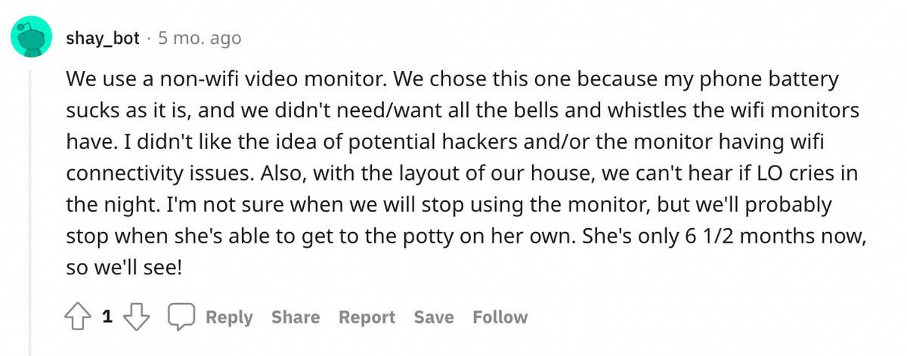Click 'so we'll see!' ending text
907x356 pixels.
[124, 268]
